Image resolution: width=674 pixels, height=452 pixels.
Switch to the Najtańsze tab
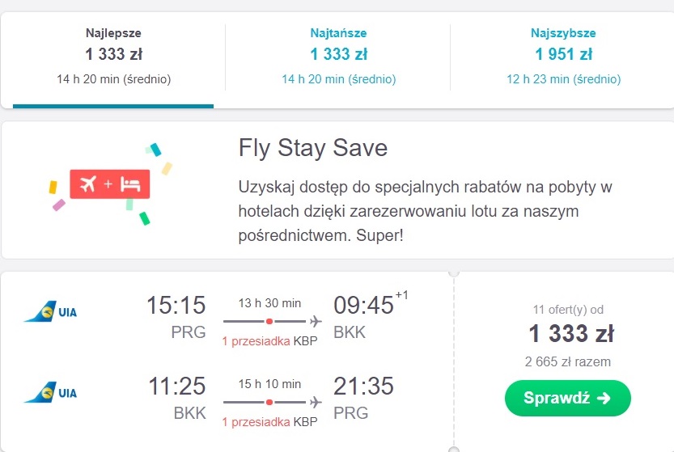pyautogui.click(x=338, y=57)
